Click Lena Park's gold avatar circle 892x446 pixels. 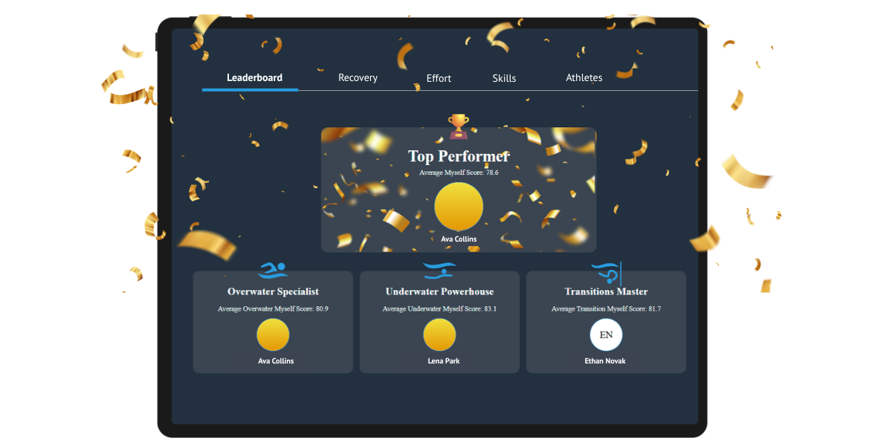point(439,334)
